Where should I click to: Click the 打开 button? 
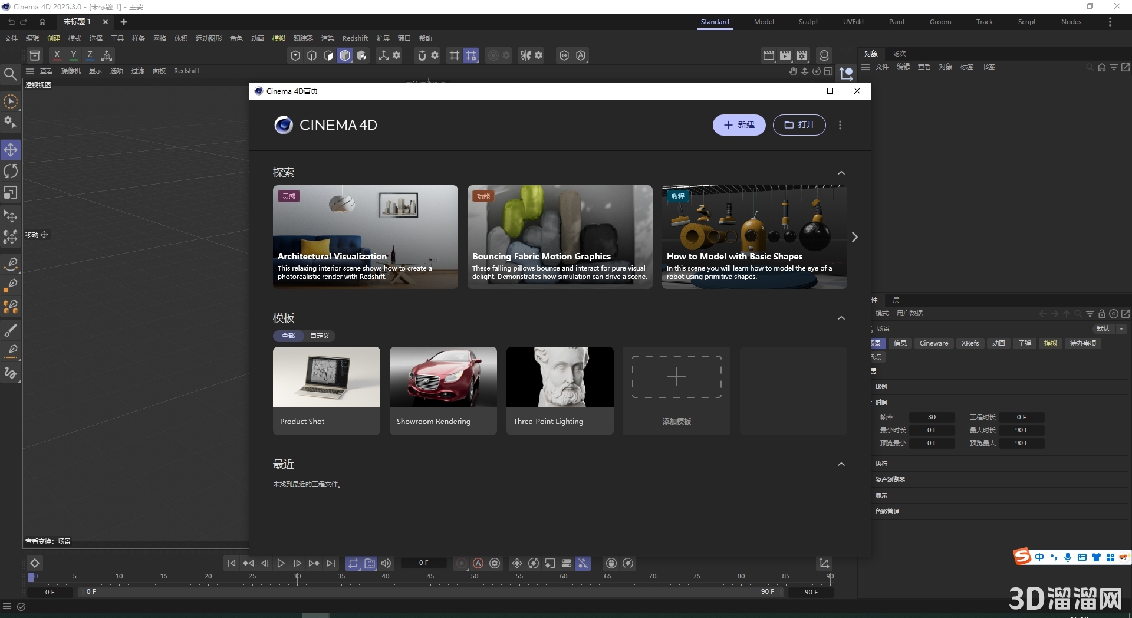coord(799,125)
